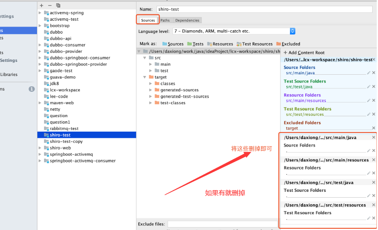Viewport: 378px width, 230px height.
Task: Click the copy module icon
Action: [x=58, y=5]
